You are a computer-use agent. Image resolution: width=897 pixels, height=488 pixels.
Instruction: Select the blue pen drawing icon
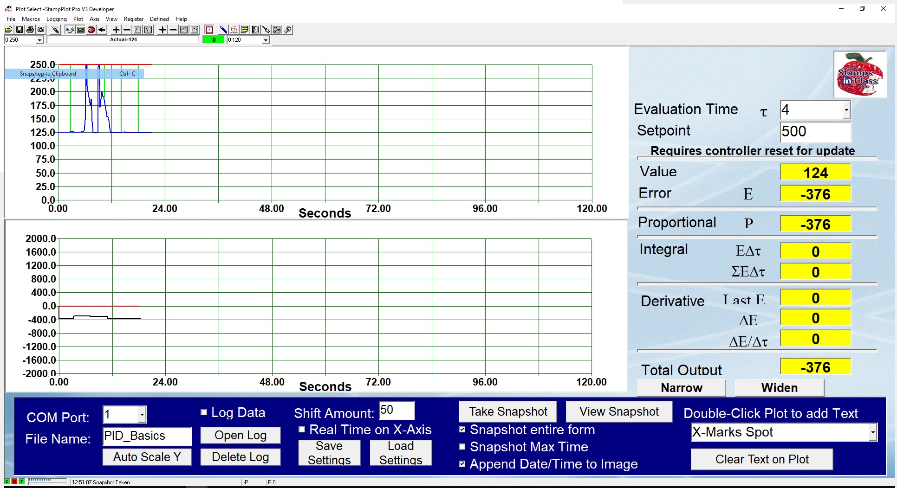click(x=223, y=30)
